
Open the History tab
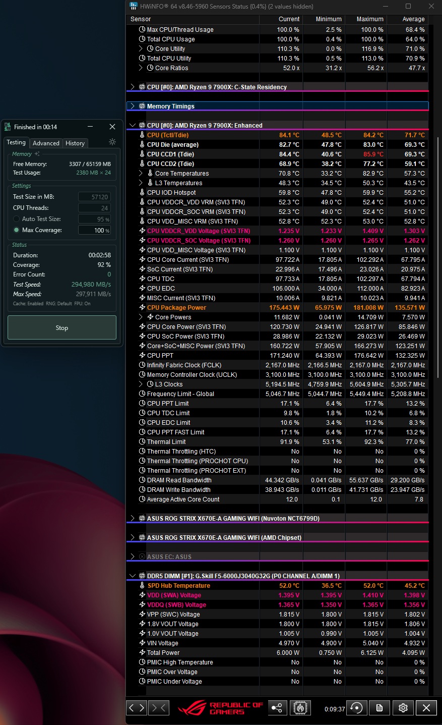tap(75, 143)
